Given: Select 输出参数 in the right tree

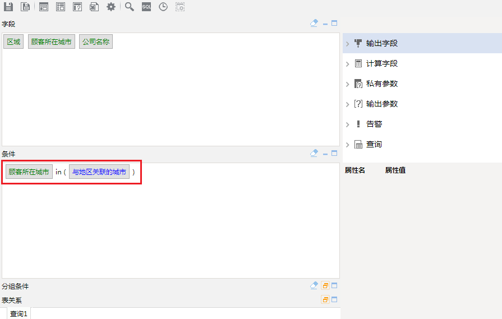Looking at the screenshot, I should point(381,104).
